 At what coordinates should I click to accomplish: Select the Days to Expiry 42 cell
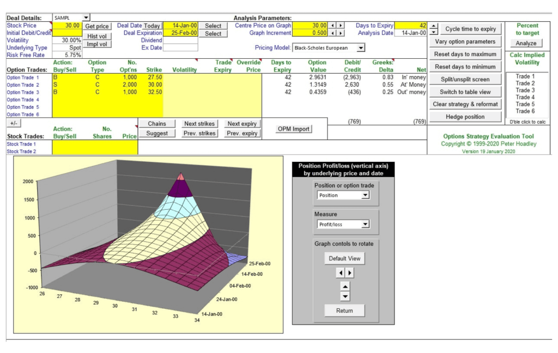click(411, 25)
